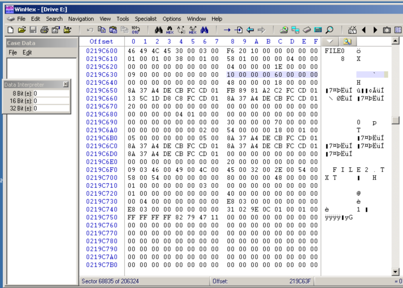Click the blue Simultaneous Search binoculars icon
The image size is (403, 288).
[204, 30]
